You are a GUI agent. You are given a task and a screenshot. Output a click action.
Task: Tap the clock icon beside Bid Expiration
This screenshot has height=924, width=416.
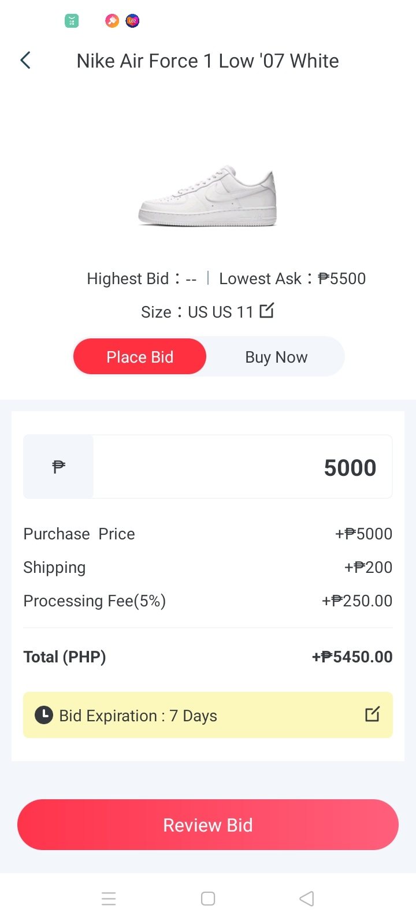click(44, 715)
